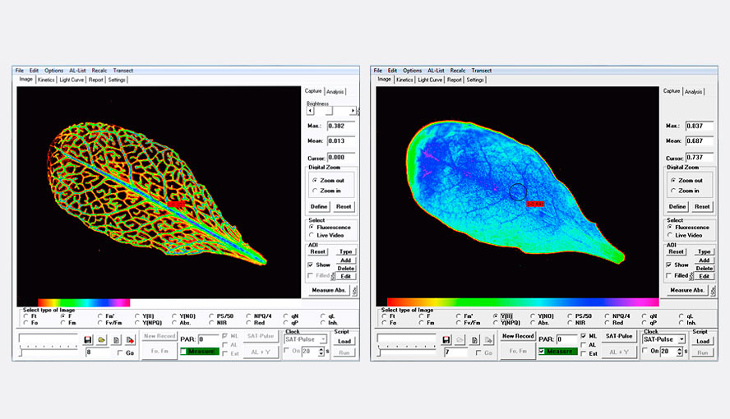Viewport: 730px width, 419px height.
Task: Click the red-arrow export icon in left window
Action: [131, 340]
